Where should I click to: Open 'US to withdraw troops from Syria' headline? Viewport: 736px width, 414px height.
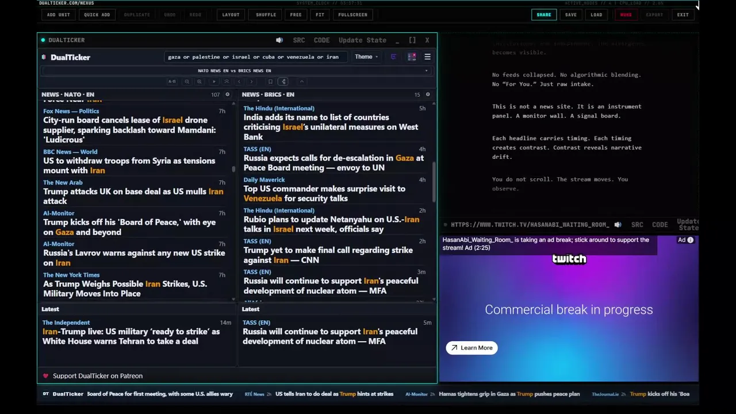(x=129, y=166)
